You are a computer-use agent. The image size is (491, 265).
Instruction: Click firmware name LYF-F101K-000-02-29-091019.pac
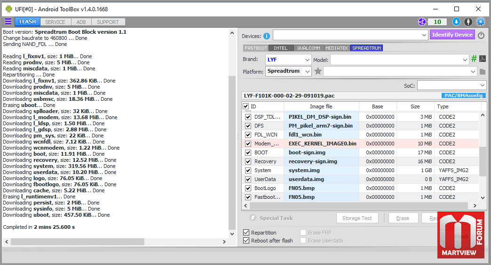(289, 96)
